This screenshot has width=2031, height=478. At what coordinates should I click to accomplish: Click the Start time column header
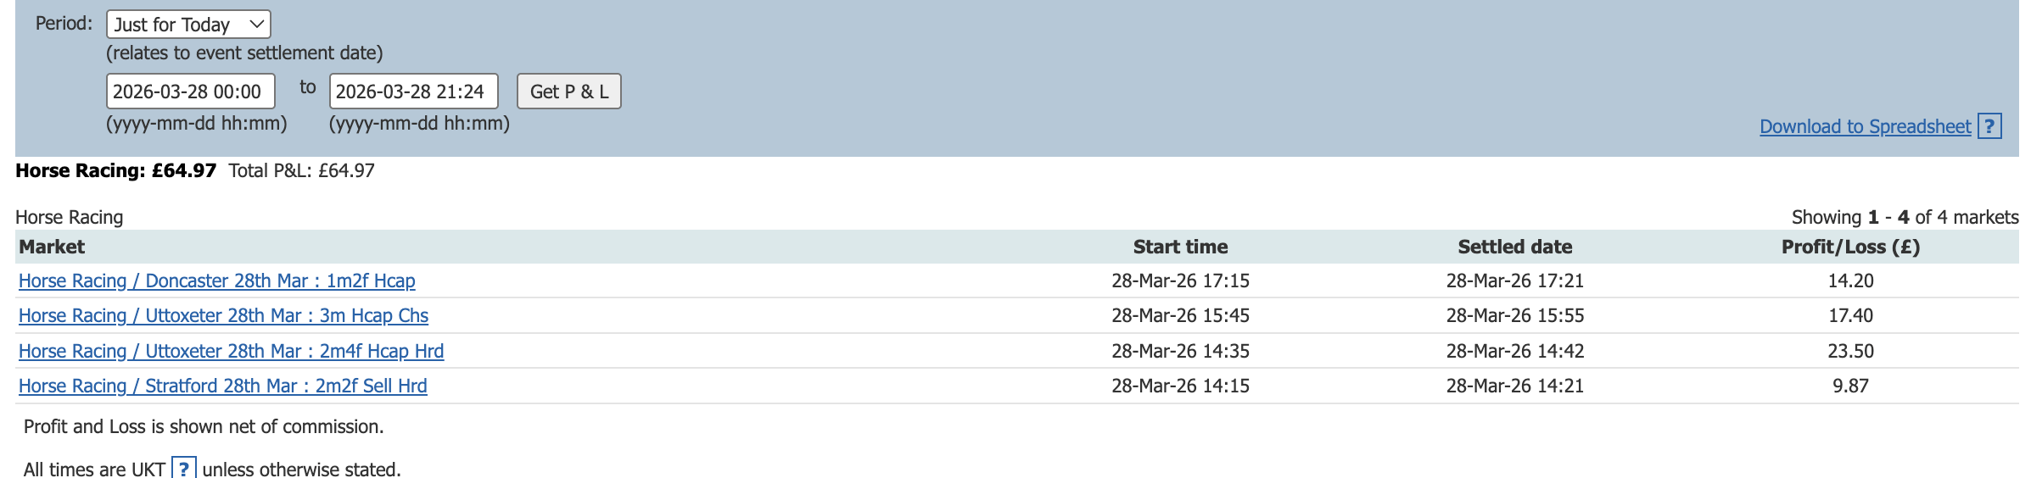click(x=1180, y=247)
